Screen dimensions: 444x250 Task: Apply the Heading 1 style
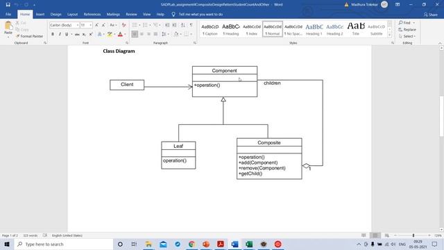314,29
